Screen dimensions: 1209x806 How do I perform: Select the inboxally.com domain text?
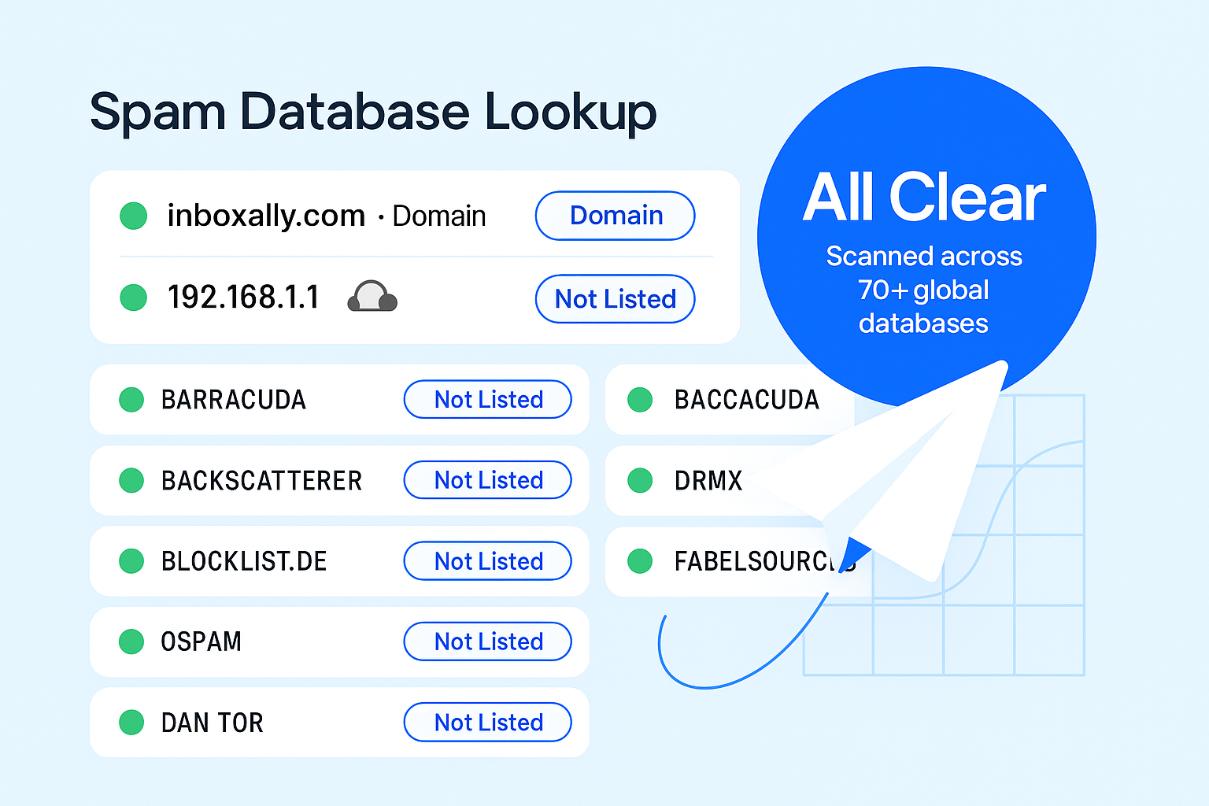[265, 215]
